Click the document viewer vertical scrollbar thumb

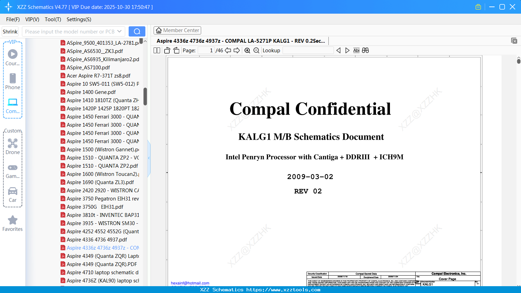tap(519, 61)
